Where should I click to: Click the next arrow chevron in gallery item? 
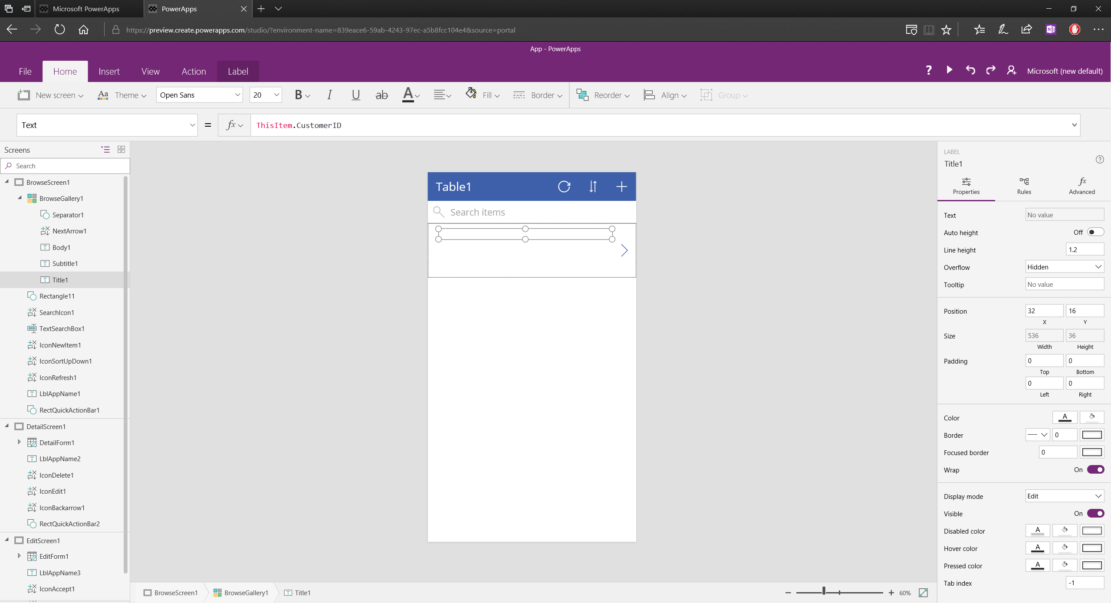[x=624, y=250]
